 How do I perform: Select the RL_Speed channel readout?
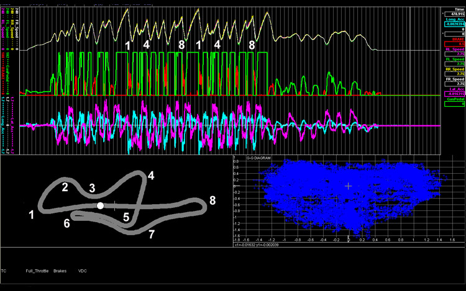click(x=452, y=54)
